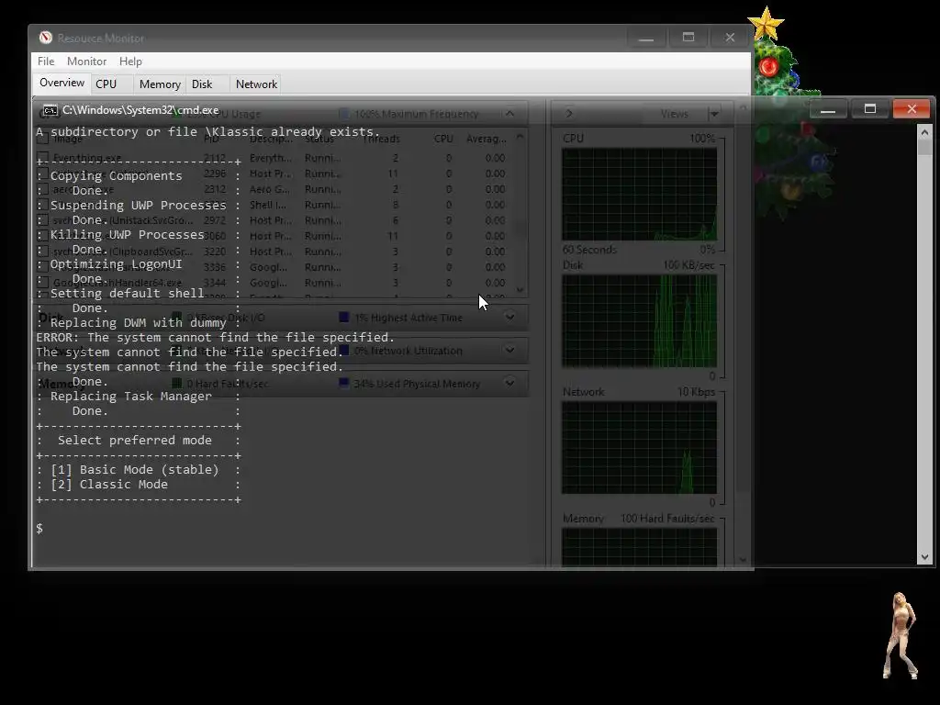Screen dimensions: 940x705
Task: Click the Network activity graph
Action: 639,448
